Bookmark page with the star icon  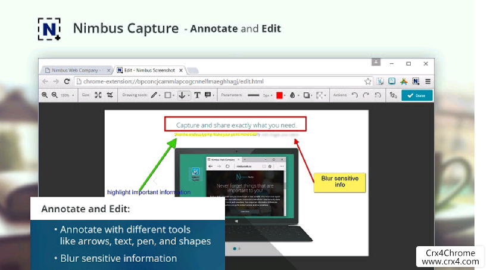click(368, 82)
